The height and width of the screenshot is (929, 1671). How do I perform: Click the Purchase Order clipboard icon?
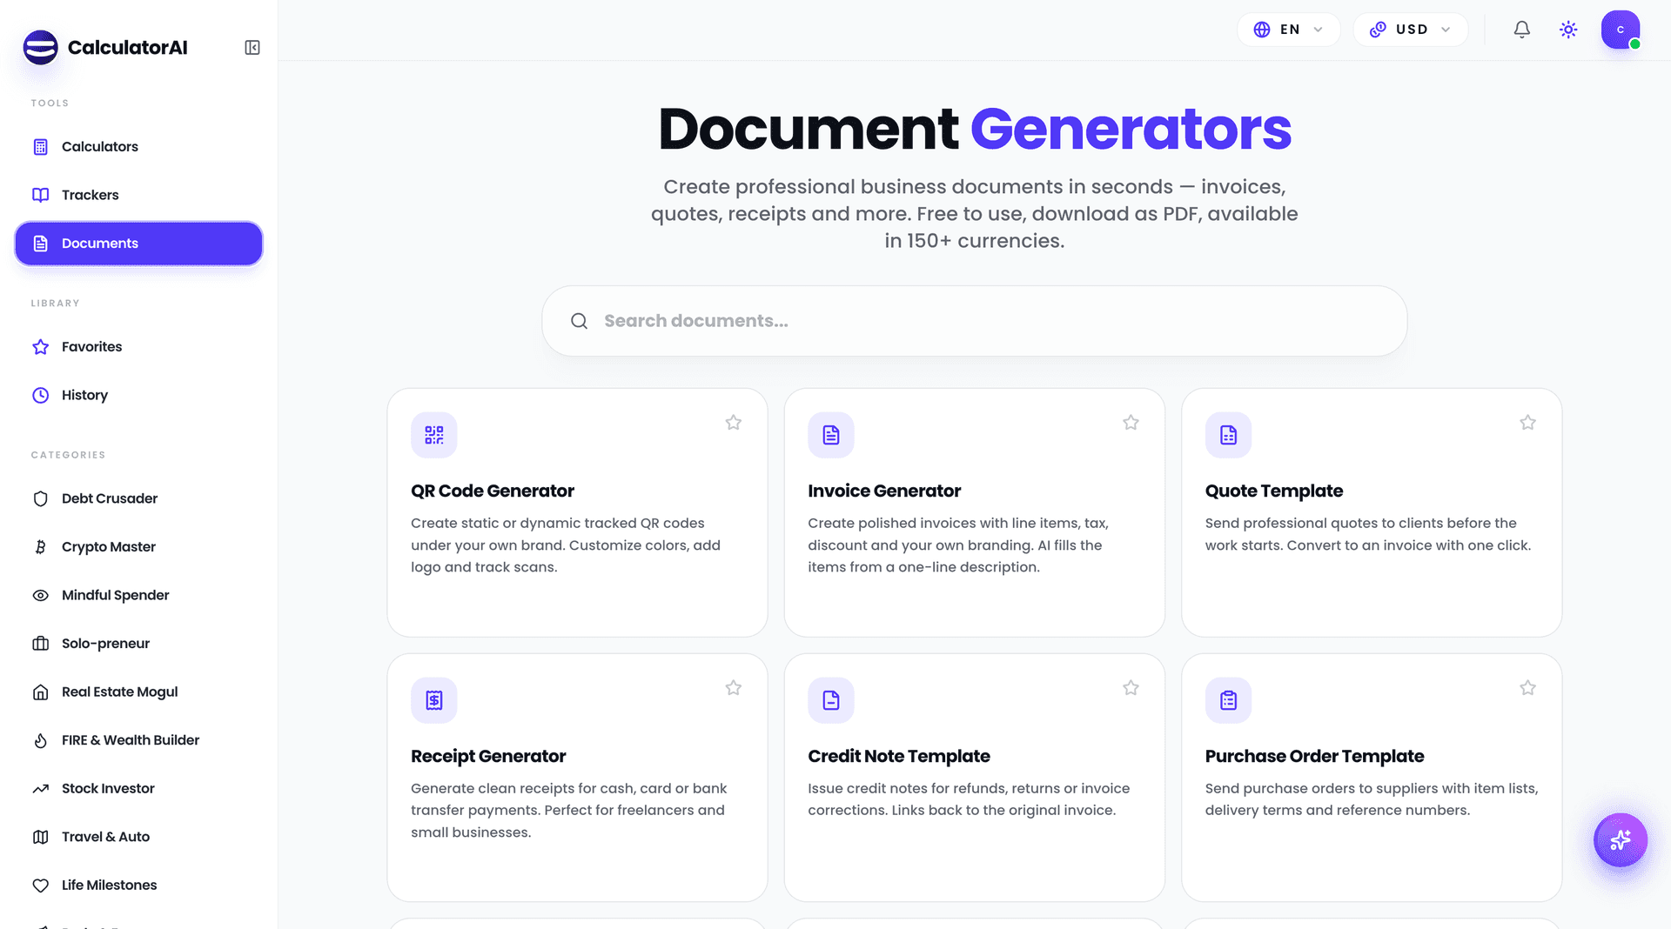click(1228, 700)
